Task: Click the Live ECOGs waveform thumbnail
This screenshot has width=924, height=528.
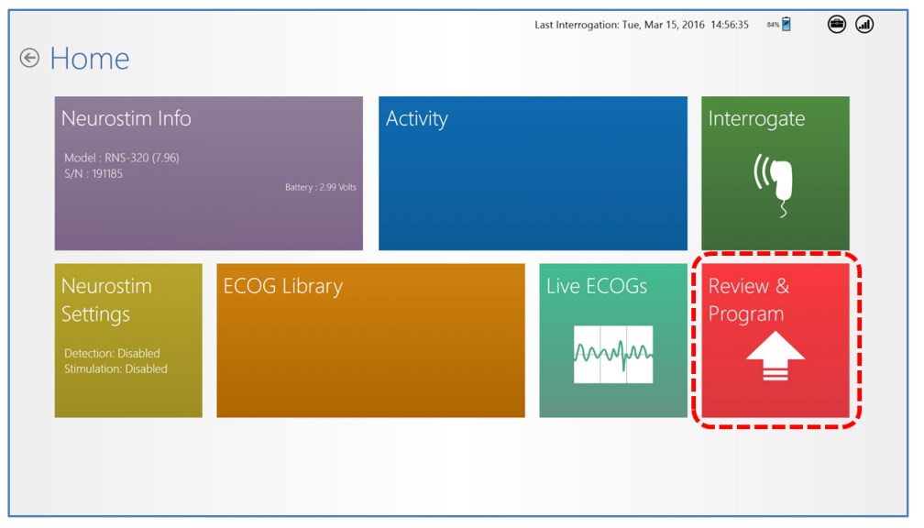Action: tap(613, 354)
